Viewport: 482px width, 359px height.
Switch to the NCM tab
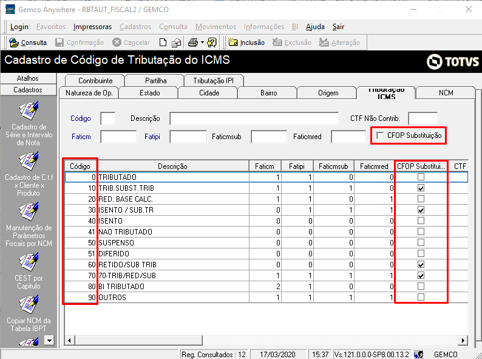(x=446, y=93)
